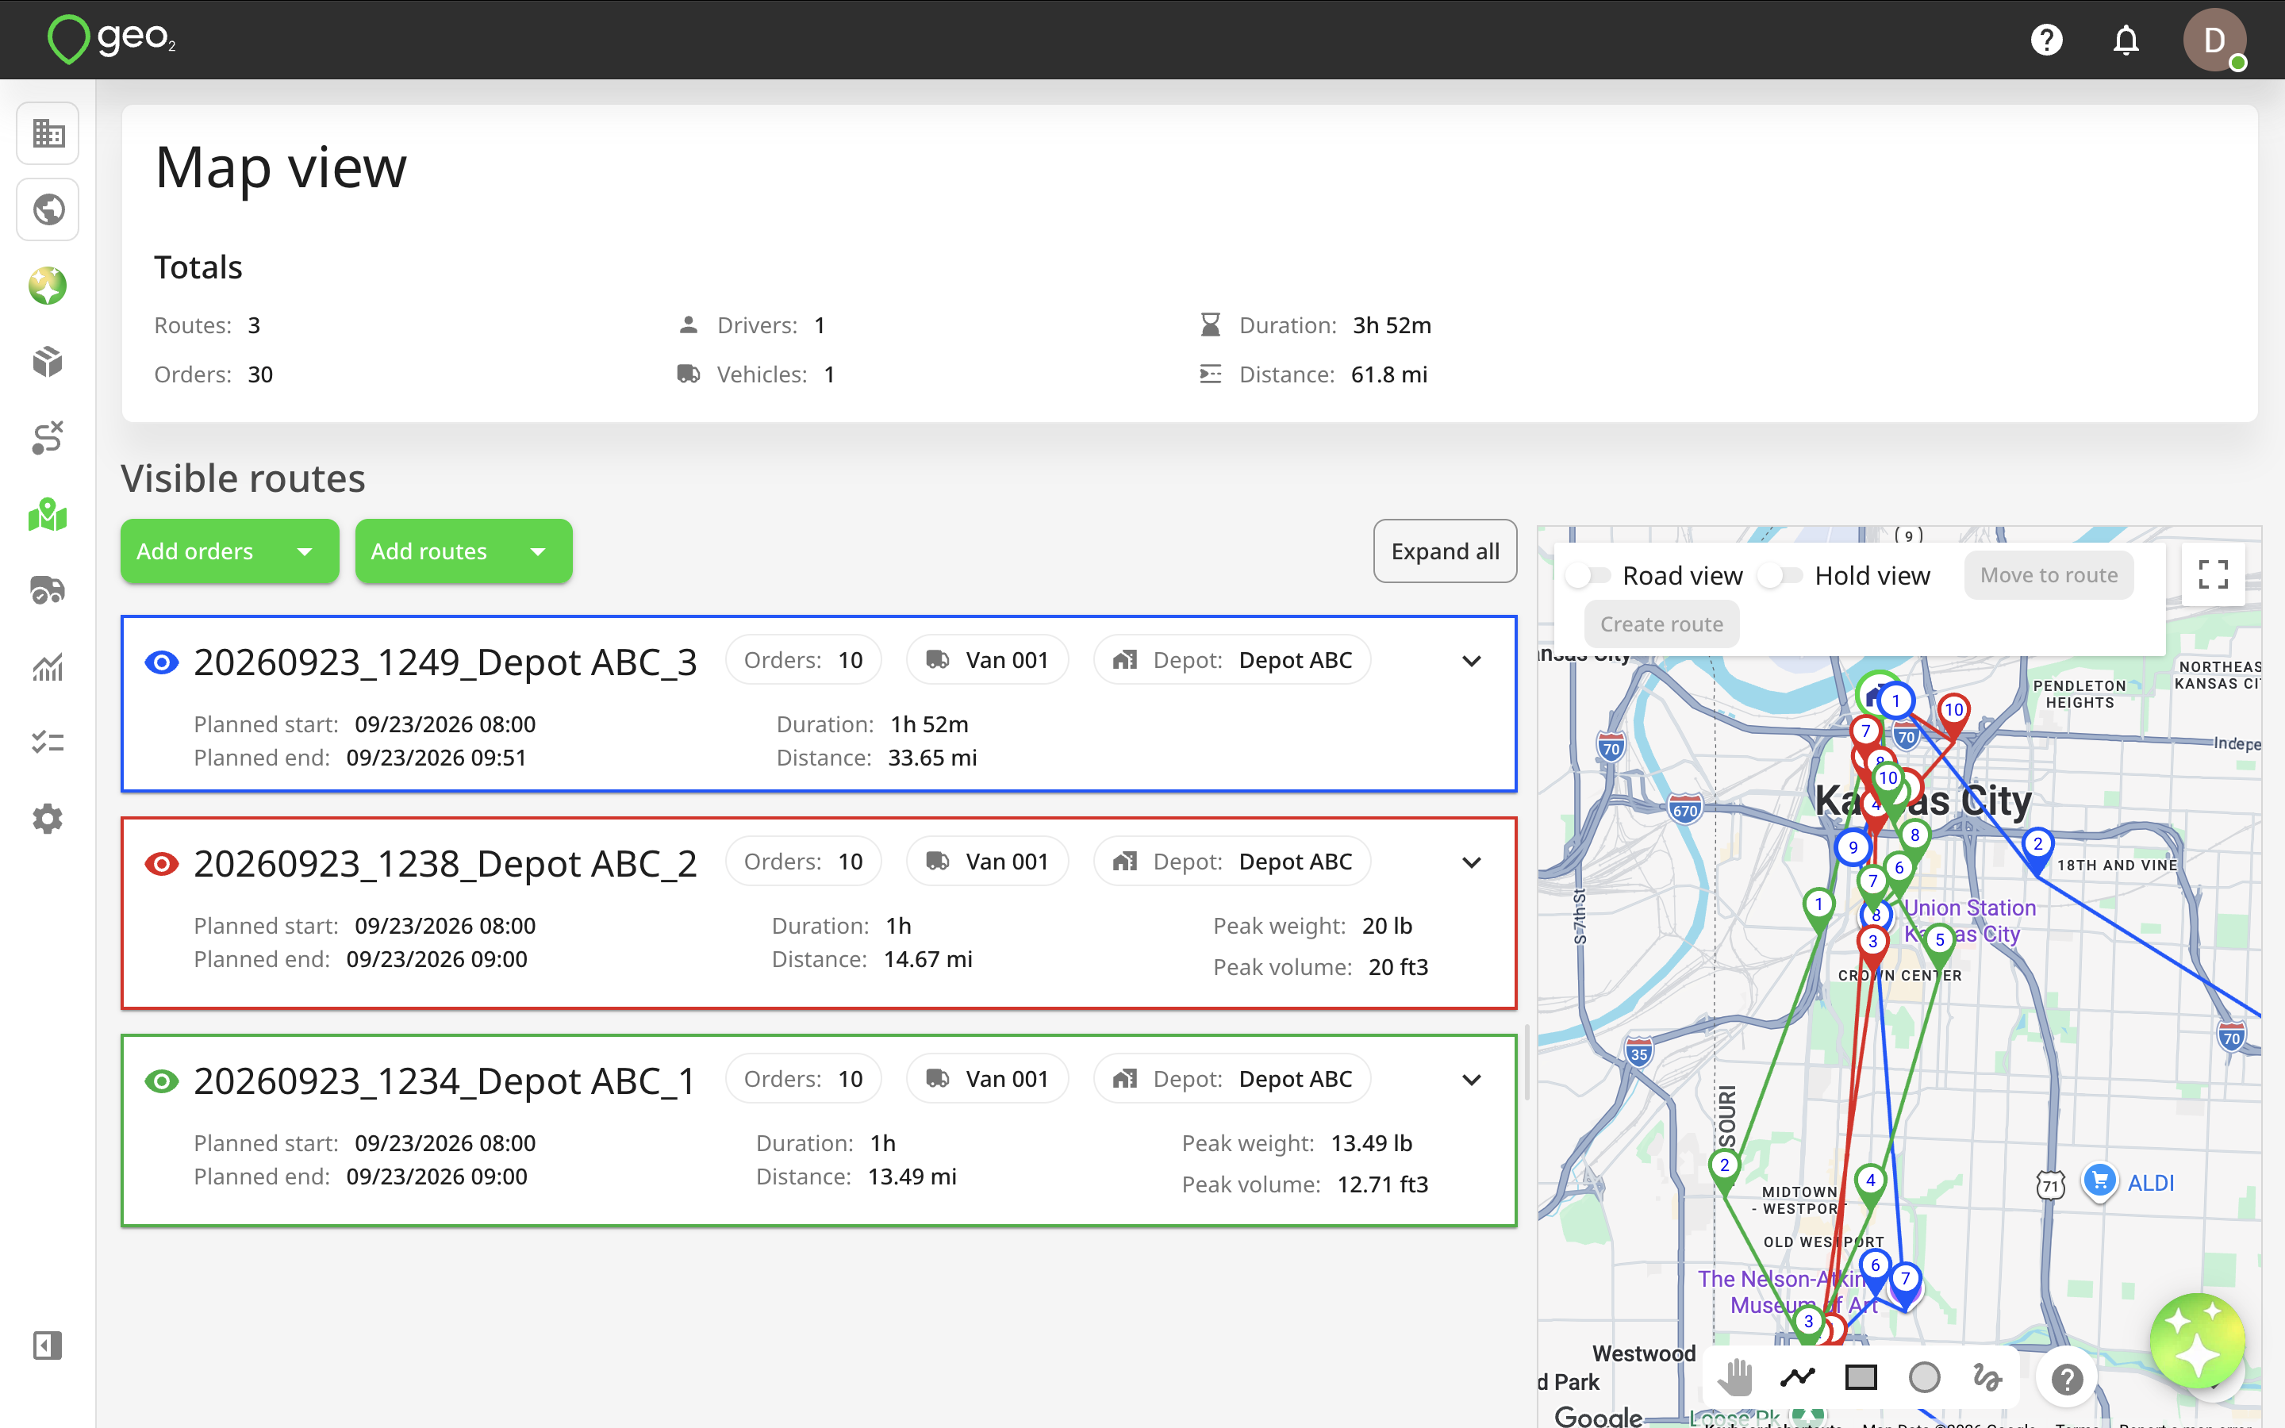The height and width of the screenshot is (1428, 2285).
Task: Click the Van 001 chip on route ABC_3
Action: coord(988,660)
